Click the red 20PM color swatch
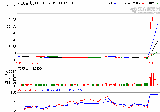Image resolution: width=160 pixels, height=112 pixels. pos(143,3)
